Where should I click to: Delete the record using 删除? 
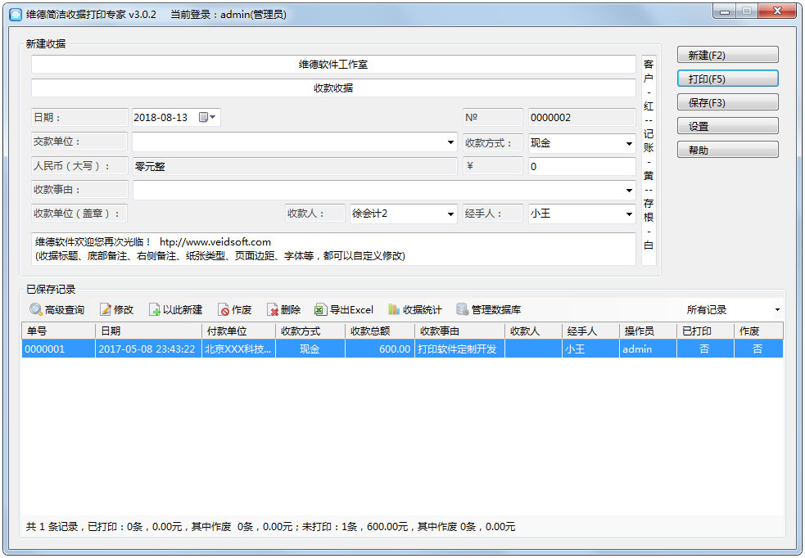pos(283,310)
